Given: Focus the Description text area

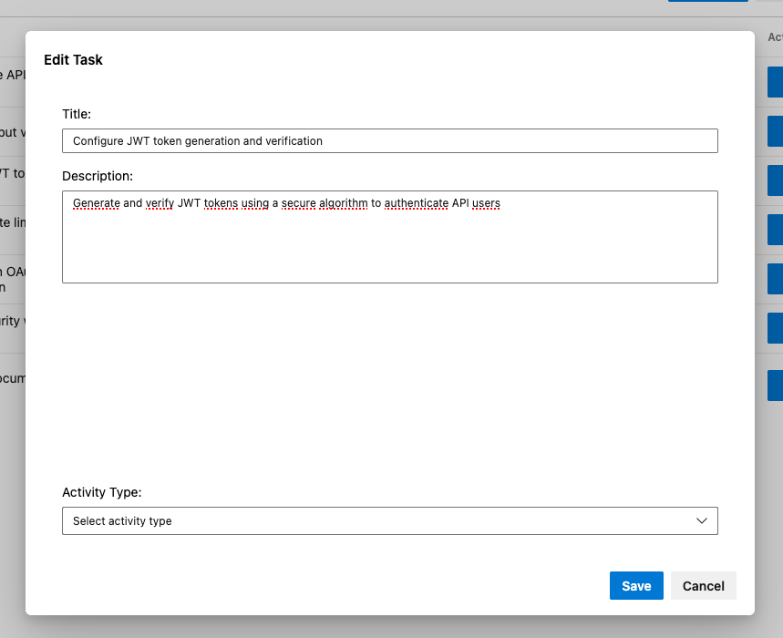Looking at the screenshot, I should click(389, 246).
